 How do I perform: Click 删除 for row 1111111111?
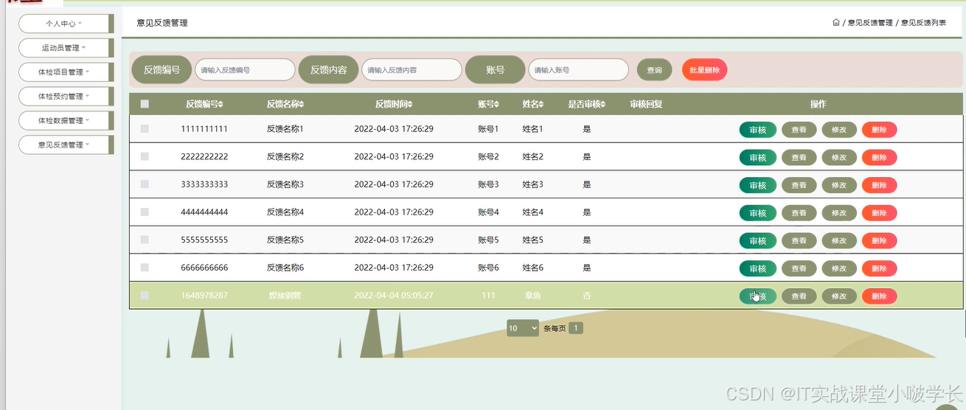[x=879, y=130]
